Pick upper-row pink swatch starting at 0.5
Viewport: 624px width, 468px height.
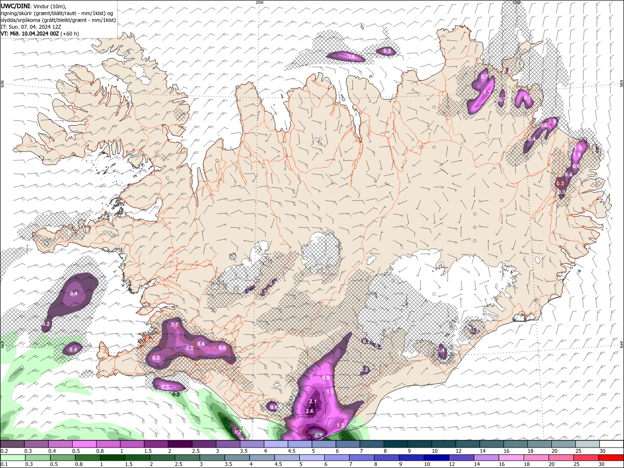pyautogui.click(x=85, y=444)
